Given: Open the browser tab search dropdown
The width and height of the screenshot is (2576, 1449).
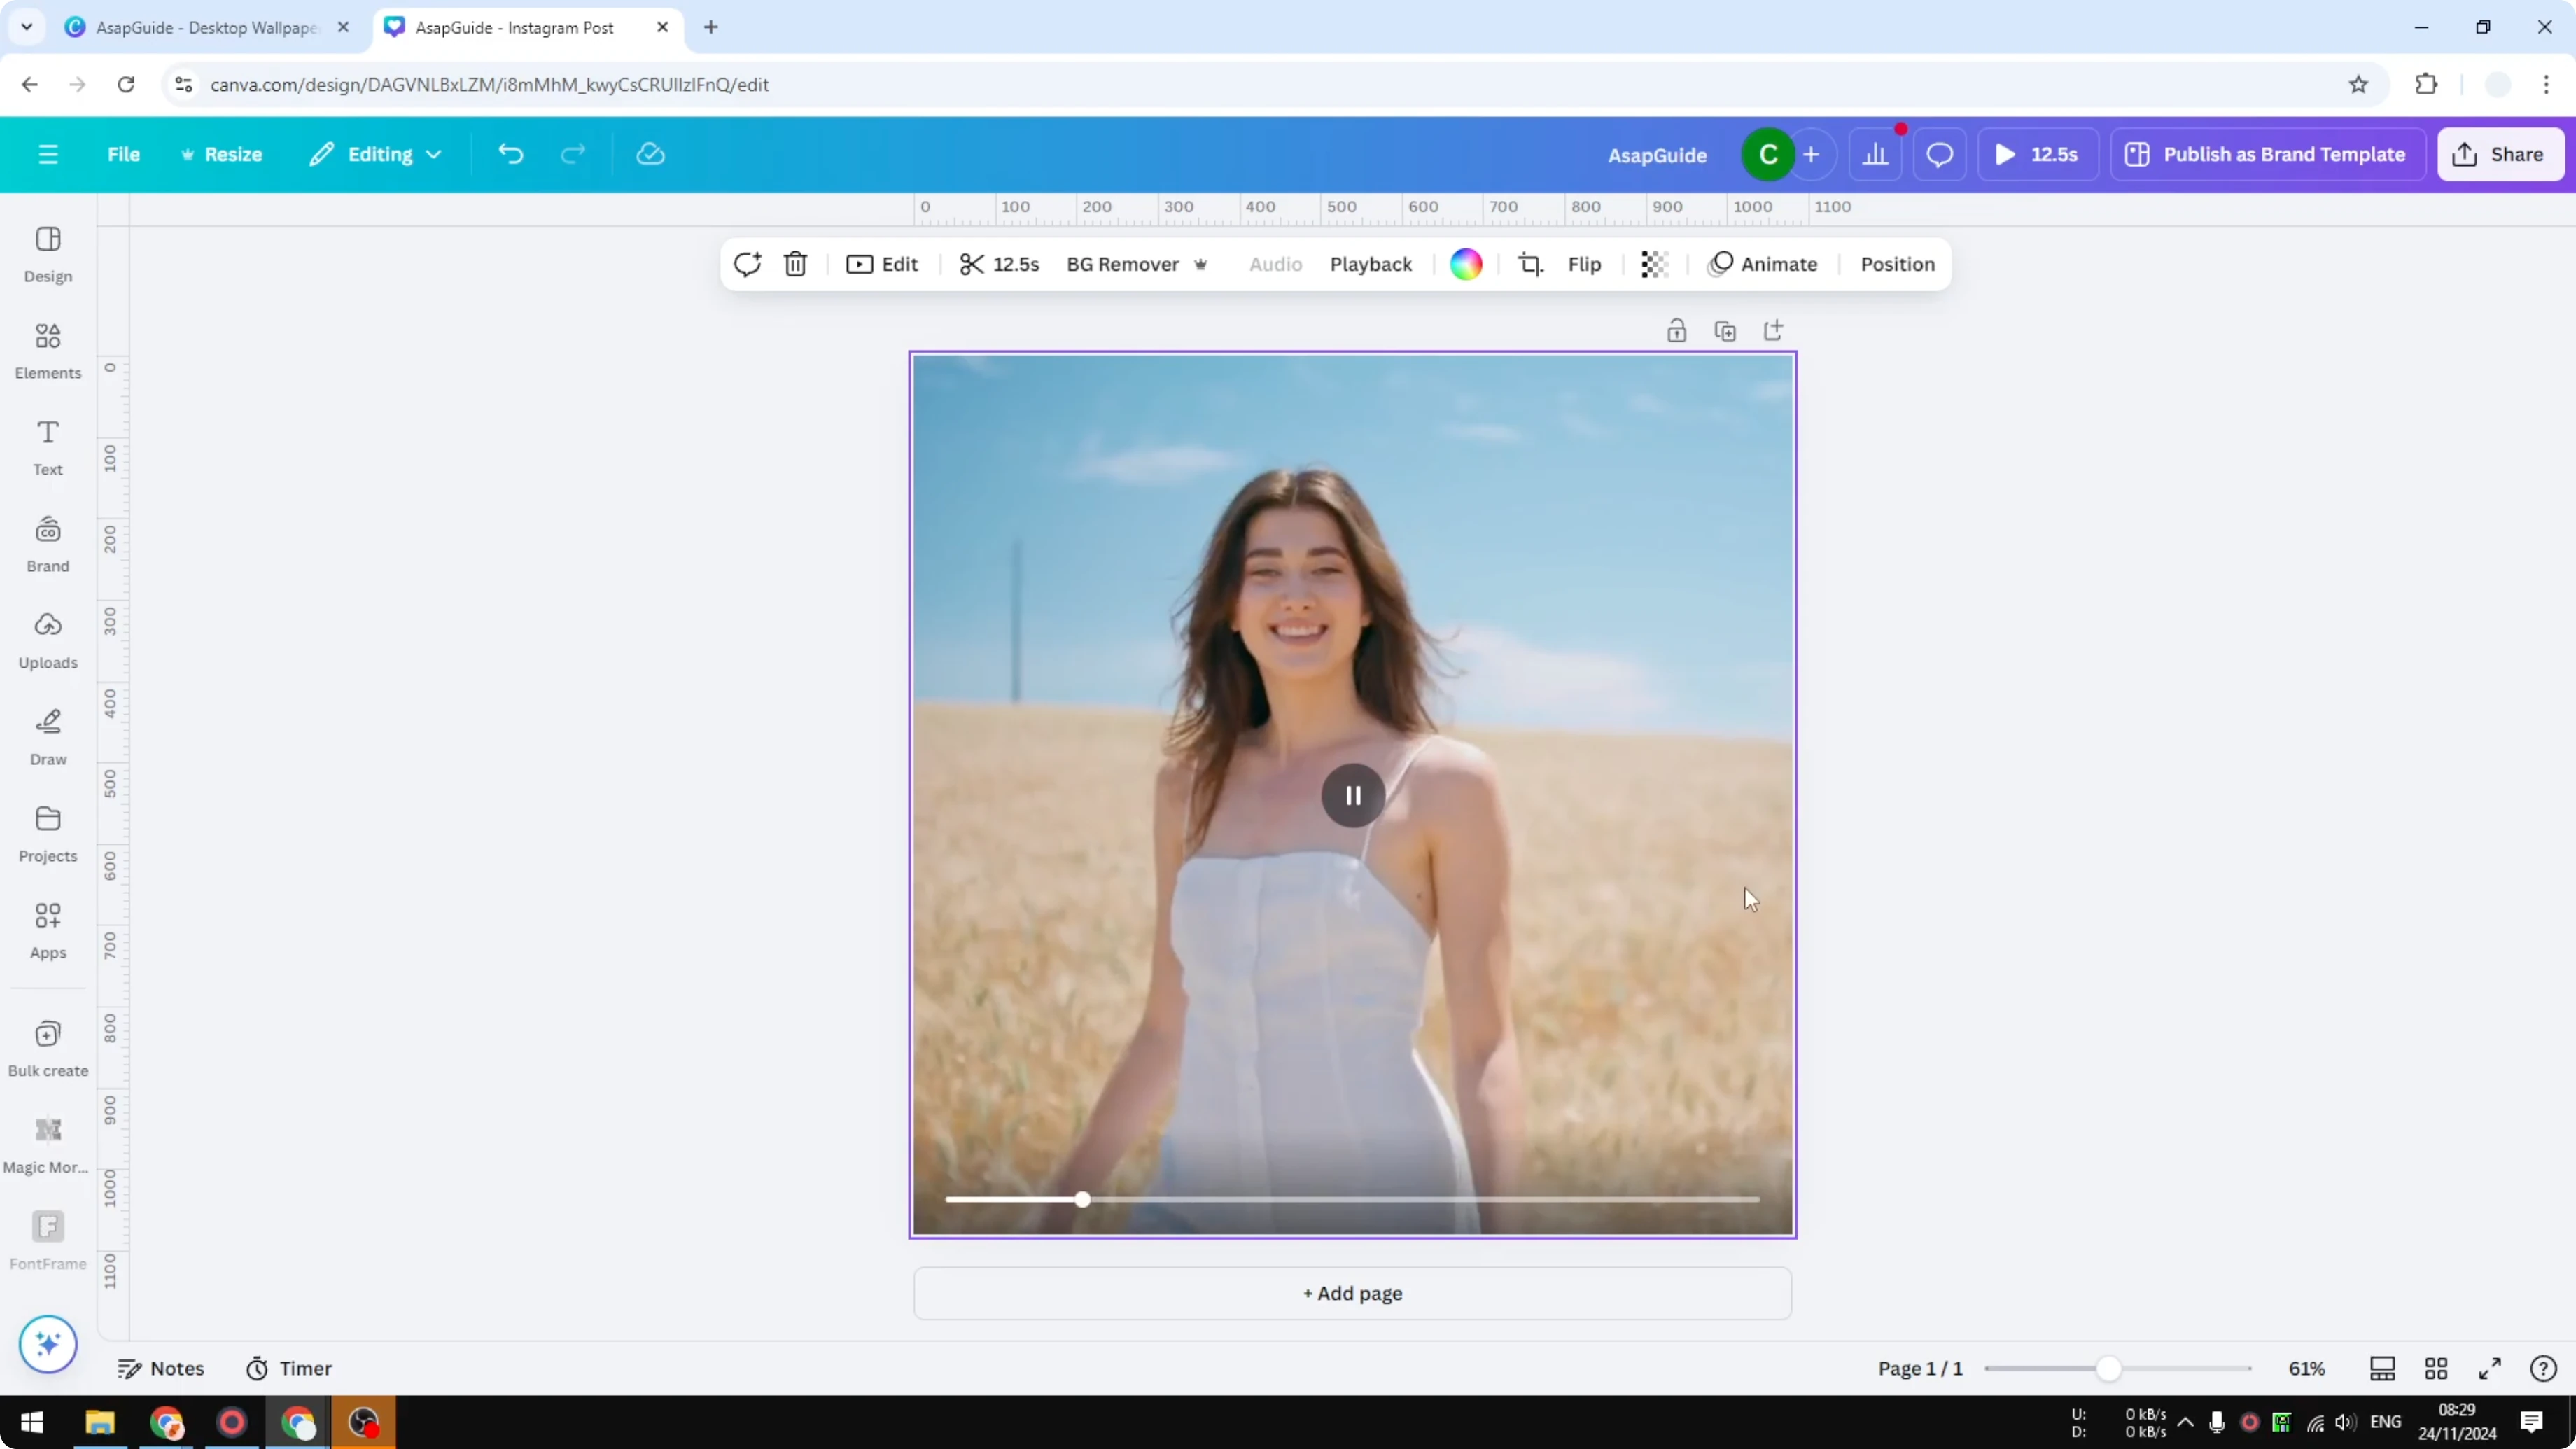Looking at the screenshot, I should pyautogui.click(x=26, y=27).
